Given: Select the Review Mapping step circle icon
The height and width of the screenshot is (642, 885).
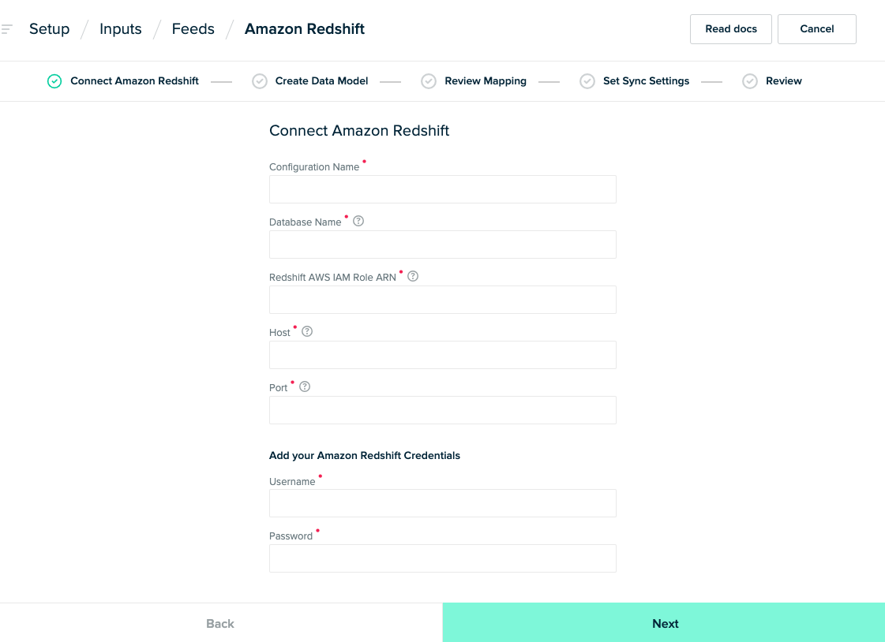Looking at the screenshot, I should 429,81.
